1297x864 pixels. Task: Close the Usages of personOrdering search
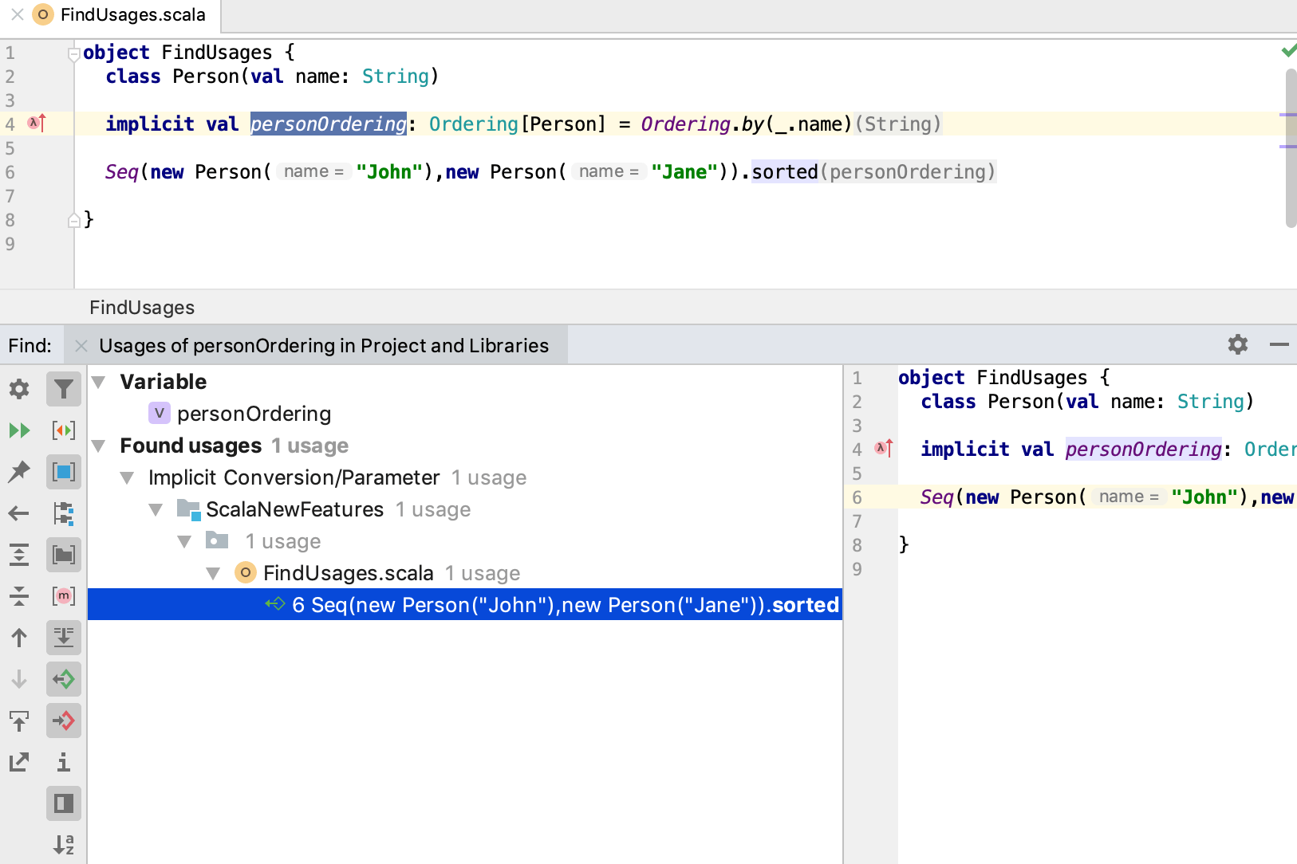pyautogui.click(x=80, y=345)
